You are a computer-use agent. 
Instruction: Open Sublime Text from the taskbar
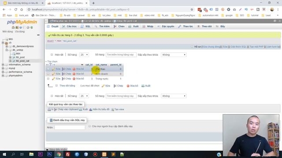tap(113, 154)
